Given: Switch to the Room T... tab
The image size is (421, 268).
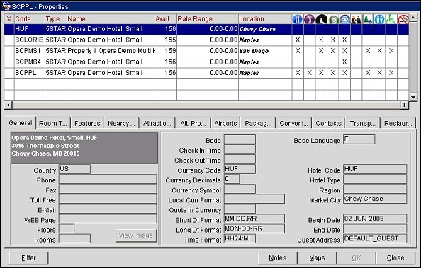Looking at the screenshot, I should pos(53,124).
